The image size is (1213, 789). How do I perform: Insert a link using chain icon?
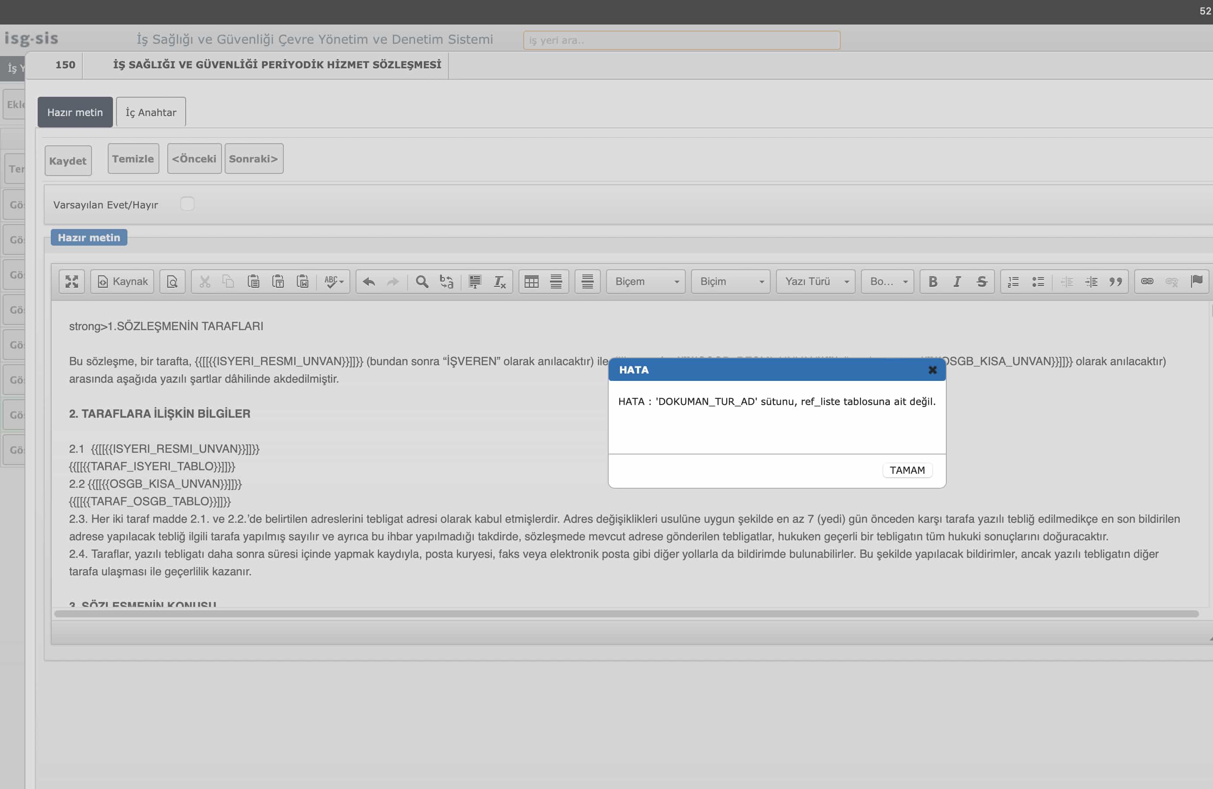coord(1147,282)
